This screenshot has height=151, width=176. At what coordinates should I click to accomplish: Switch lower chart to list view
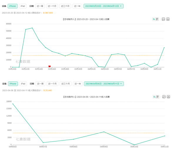(x=157, y=97)
